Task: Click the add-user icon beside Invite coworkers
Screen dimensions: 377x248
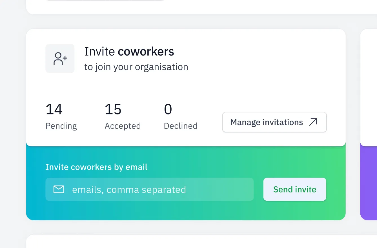Action: [x=60, y=59]
